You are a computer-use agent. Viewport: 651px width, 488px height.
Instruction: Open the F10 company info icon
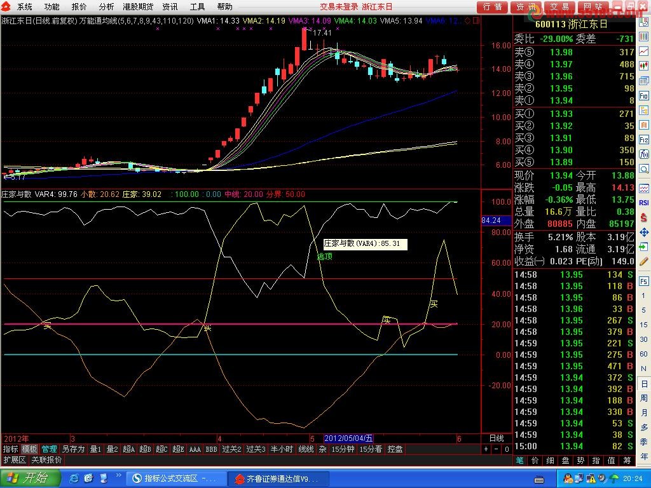tap(644, 95)
